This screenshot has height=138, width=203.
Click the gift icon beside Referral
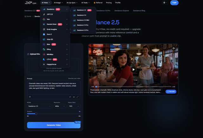tap(95, 3)
